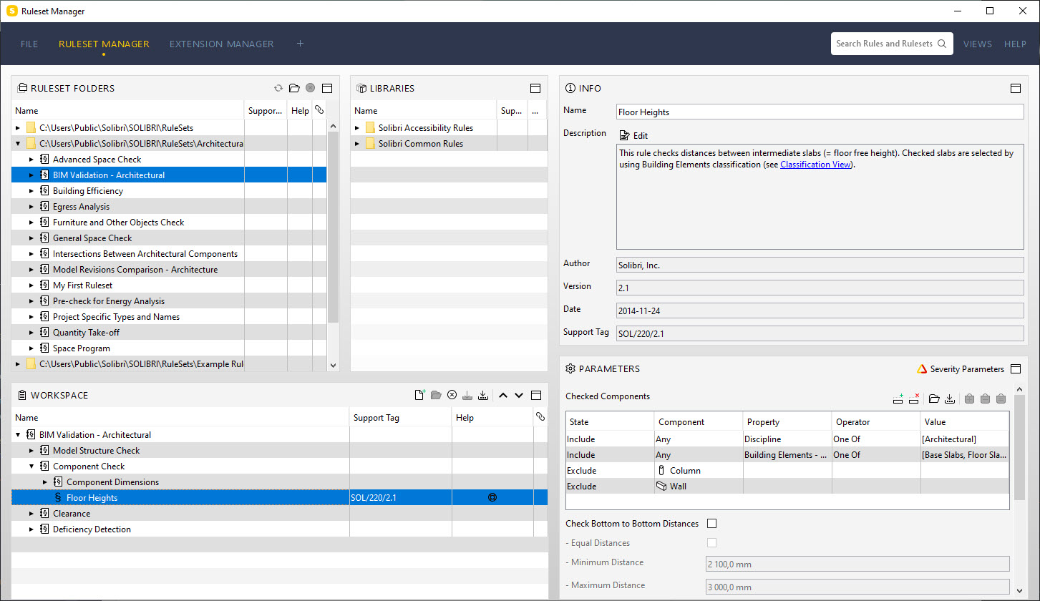Expand the Example Rules folder row
Screen dimensions: 1040x601
pos(18,364)
